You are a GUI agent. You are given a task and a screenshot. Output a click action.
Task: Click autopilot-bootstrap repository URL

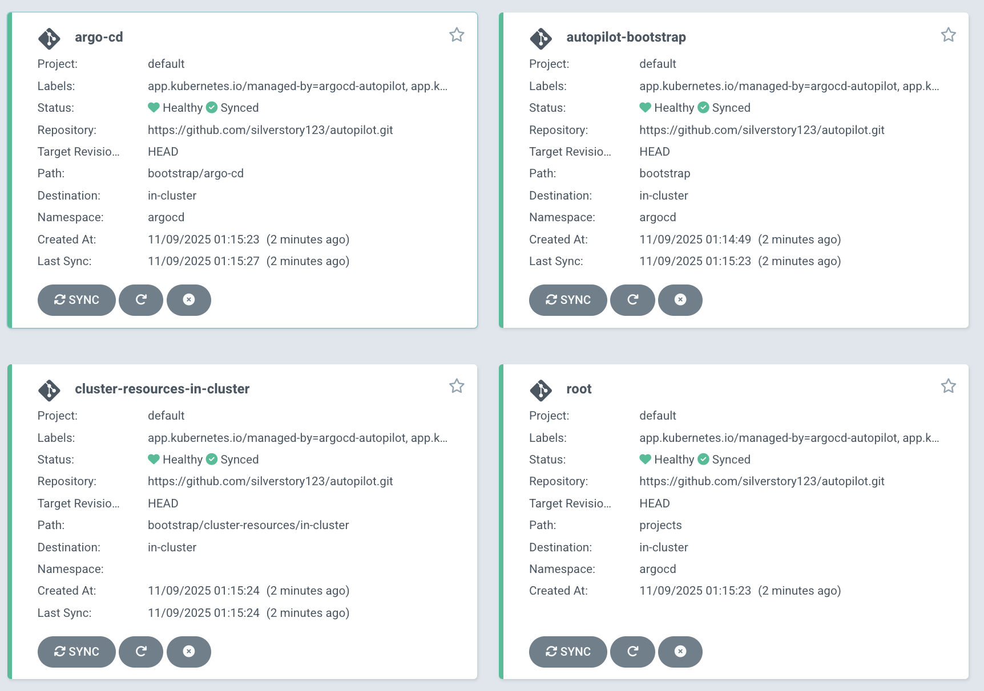762,130
